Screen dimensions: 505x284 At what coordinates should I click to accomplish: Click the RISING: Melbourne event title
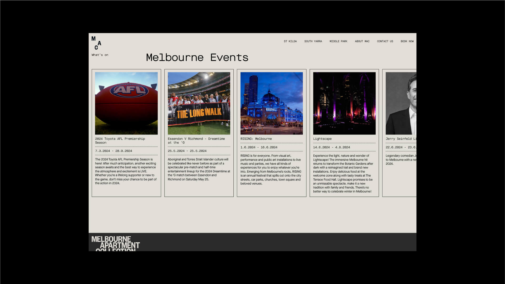click(256, 139)
